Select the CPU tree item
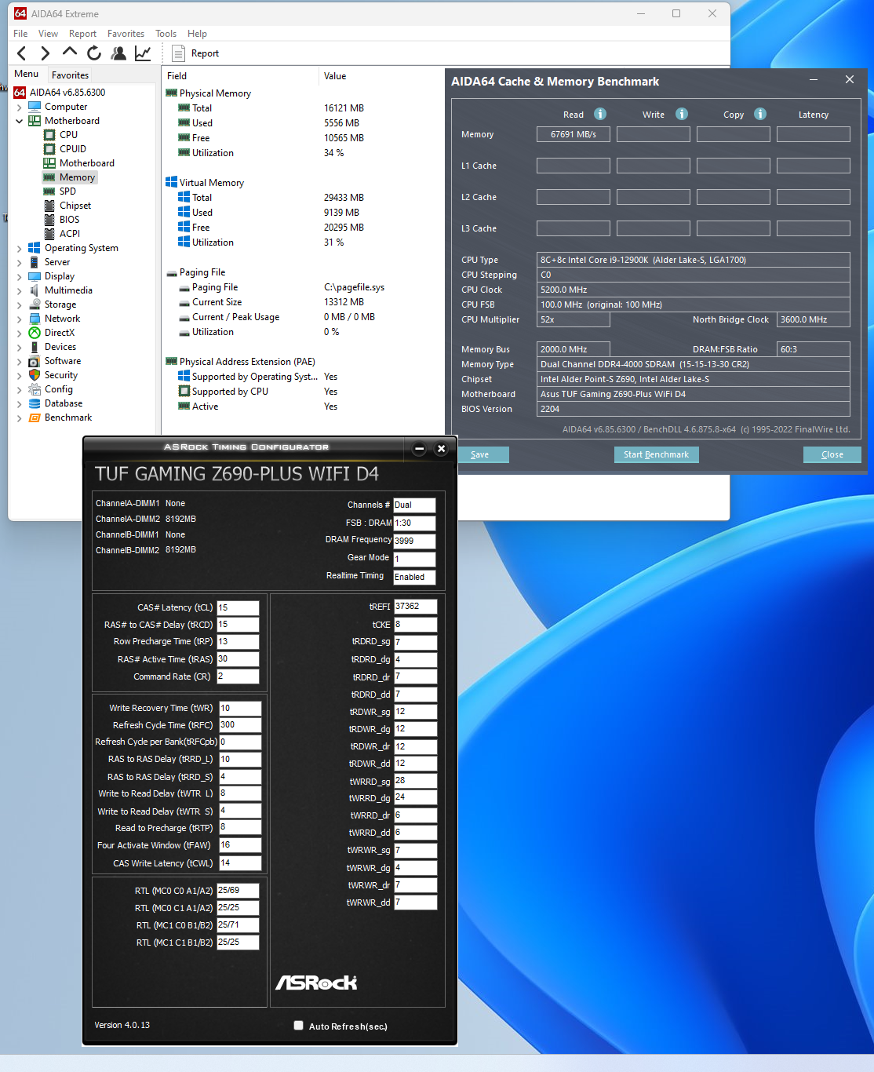The width and height of the screenshot is (874, 1072). [x=68, y=135]
